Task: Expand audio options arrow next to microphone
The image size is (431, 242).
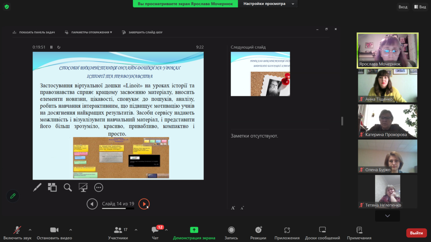Action: click(x=30, y=230)
